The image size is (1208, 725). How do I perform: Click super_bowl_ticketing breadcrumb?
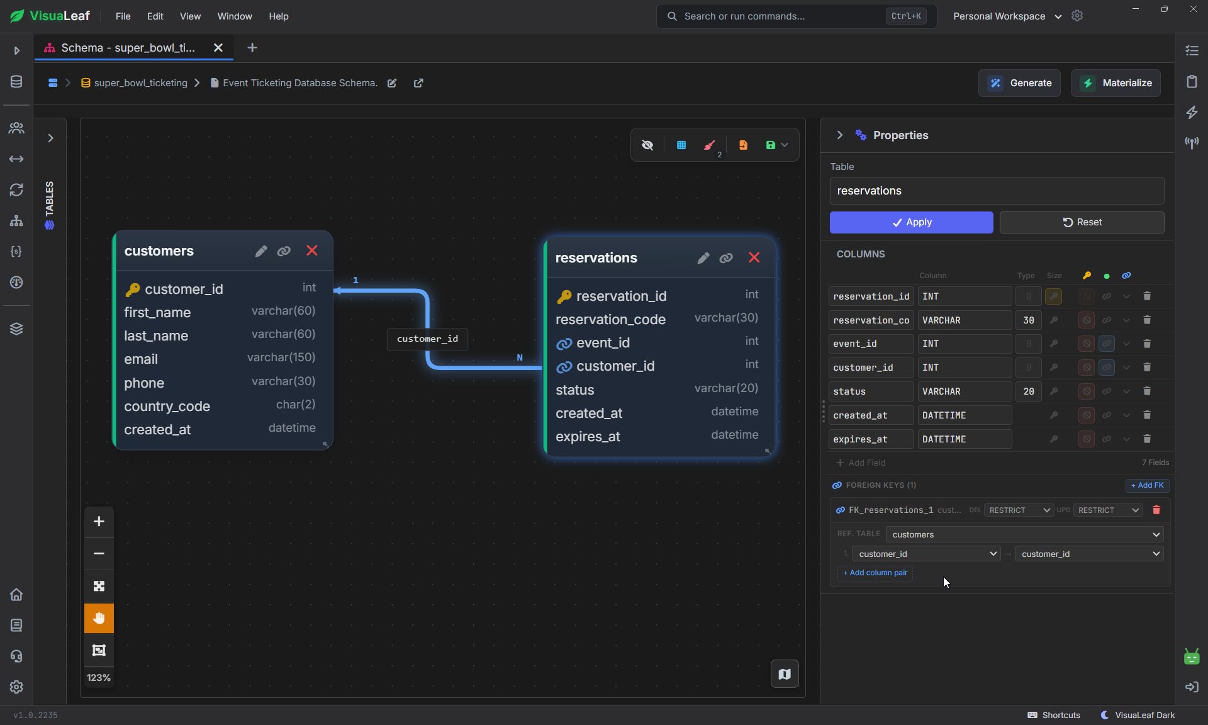coord(134,83)
